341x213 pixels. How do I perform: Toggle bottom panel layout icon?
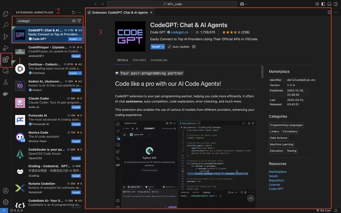pos(329,4)
